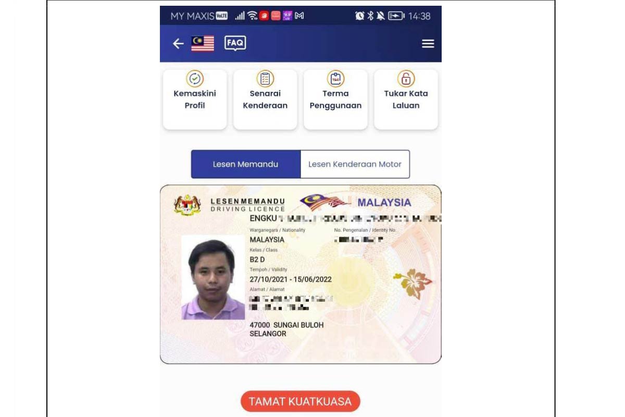Tap the hibiscus flower emblem on the licence
Viewport: 625px width, 417px height.
click(x=413, y=284)
